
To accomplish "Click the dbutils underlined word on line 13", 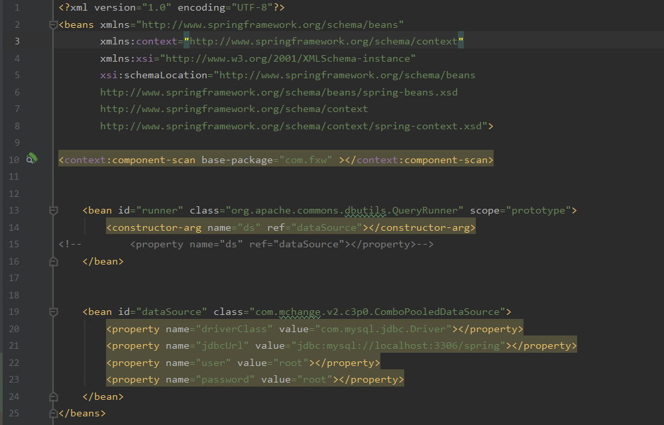I will click(x=365, y=210).
